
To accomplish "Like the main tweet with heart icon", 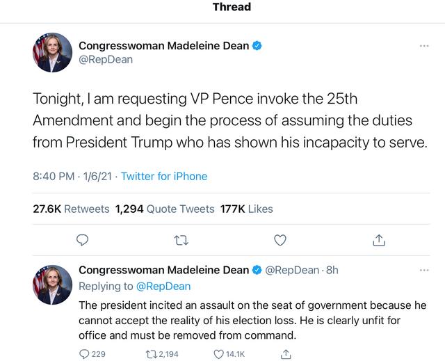I will [280, 240].
